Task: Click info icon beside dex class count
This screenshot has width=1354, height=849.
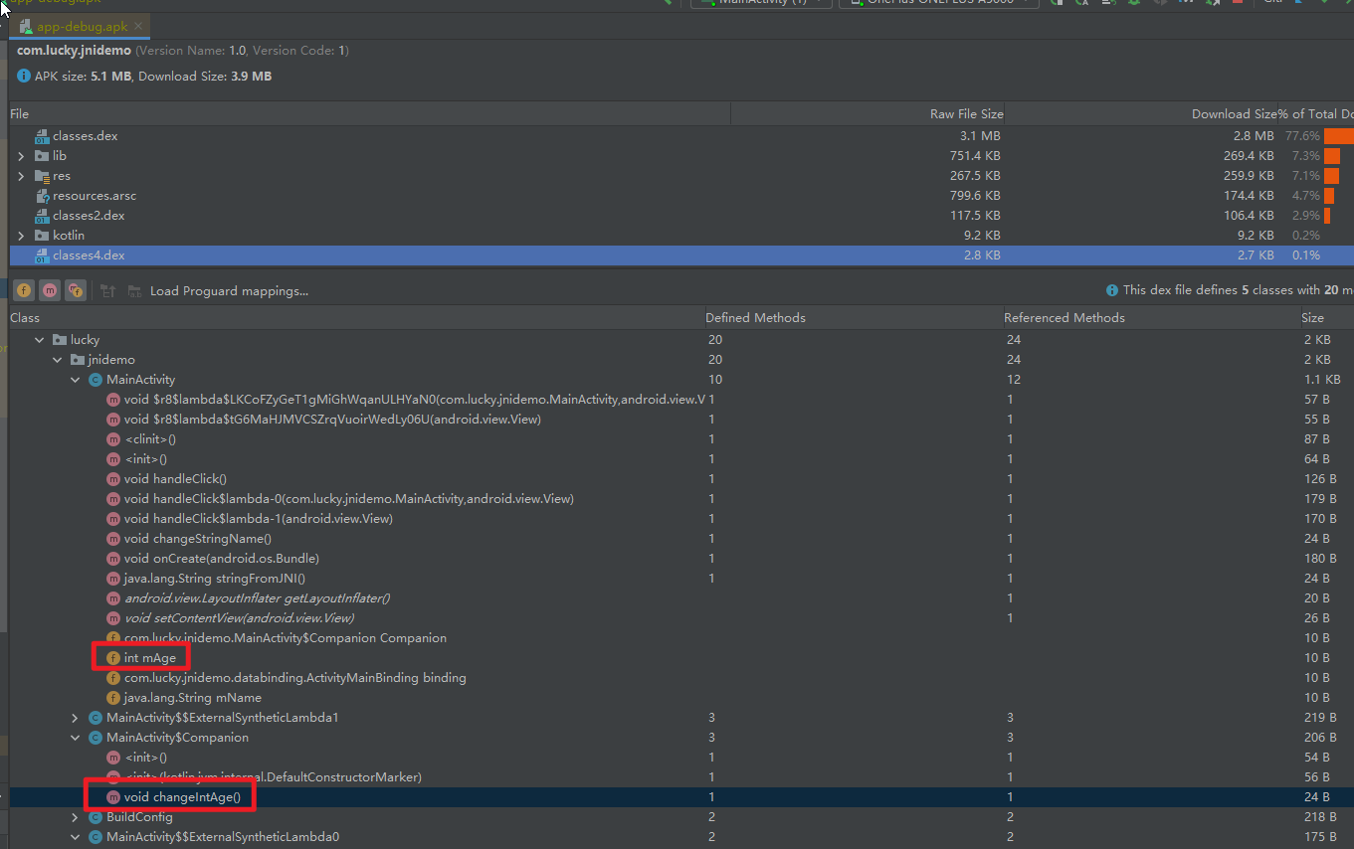Action: coord(1112,290)
